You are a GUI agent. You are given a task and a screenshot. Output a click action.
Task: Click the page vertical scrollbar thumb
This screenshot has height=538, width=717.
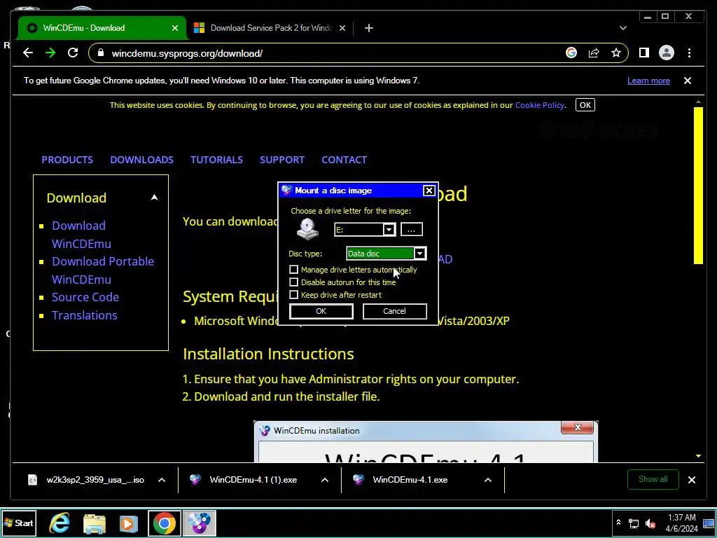(x=698, y=185)
